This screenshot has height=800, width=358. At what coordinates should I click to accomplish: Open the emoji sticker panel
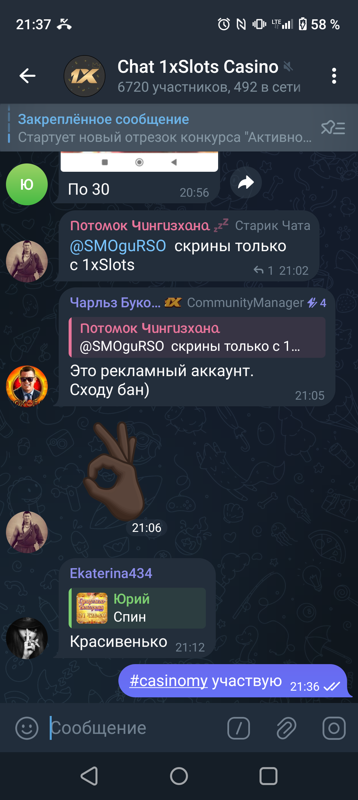tap(27, 728)
